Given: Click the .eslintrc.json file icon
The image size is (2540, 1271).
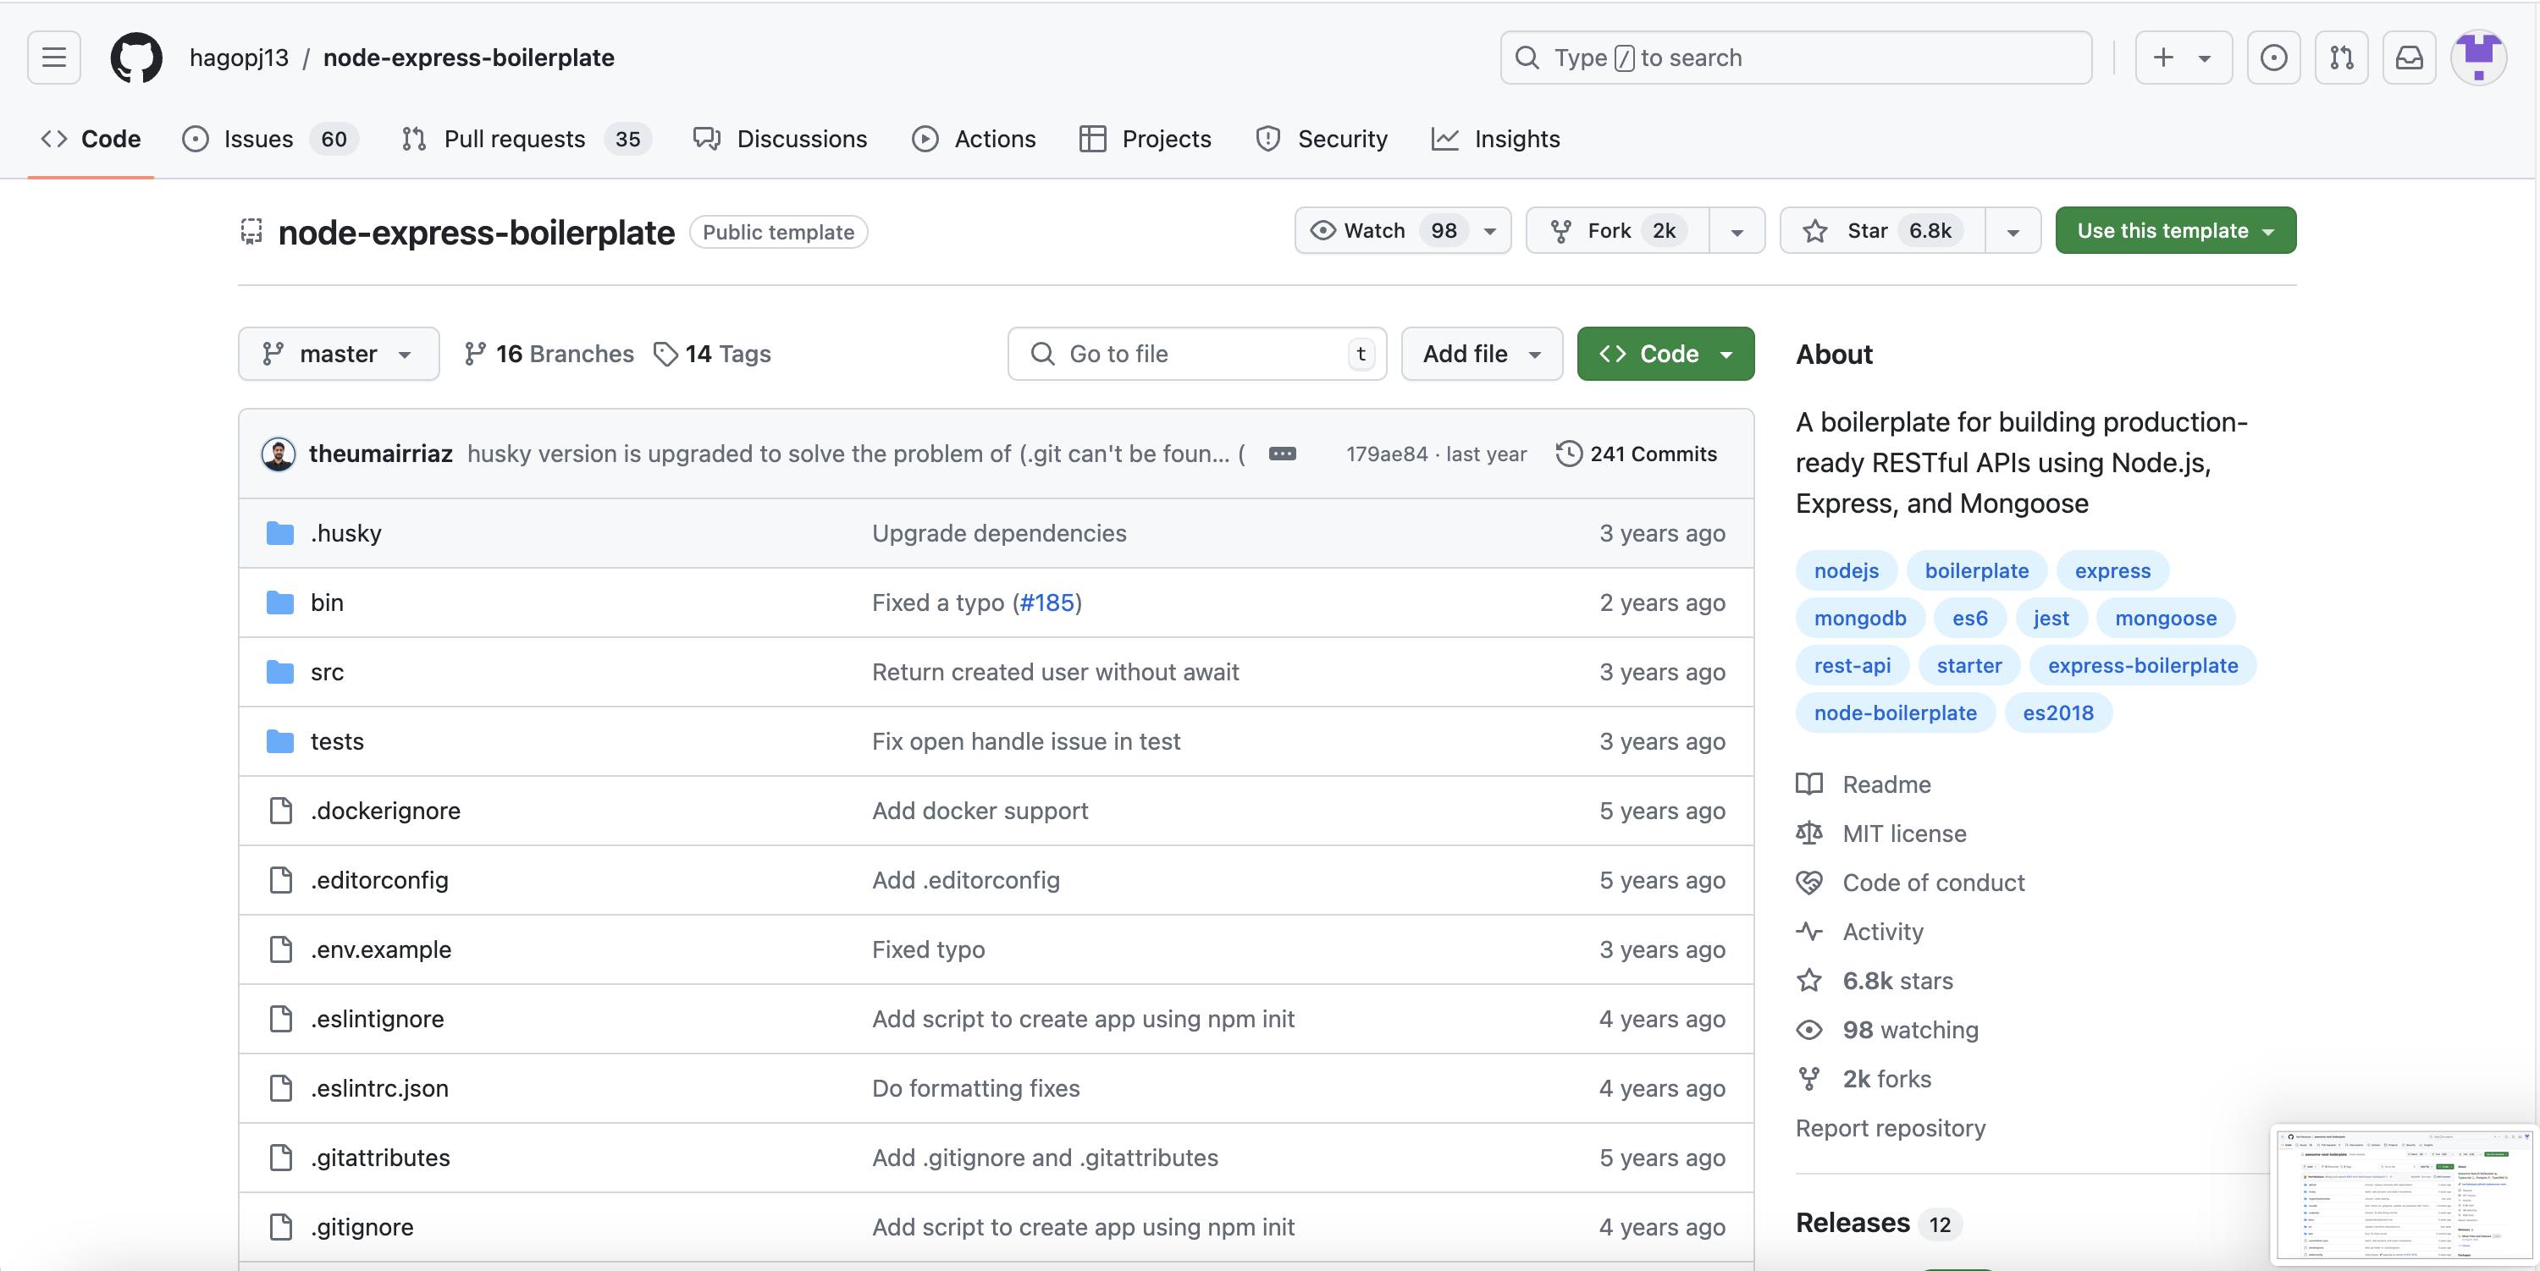Looking at the screenshot, I should tap(281, 1087).
